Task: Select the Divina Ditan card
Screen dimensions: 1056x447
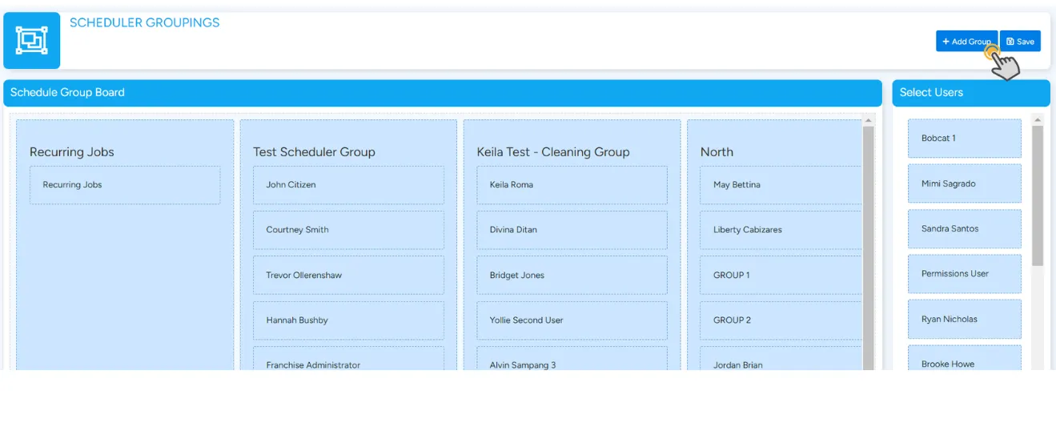Action: pos(572,230)
